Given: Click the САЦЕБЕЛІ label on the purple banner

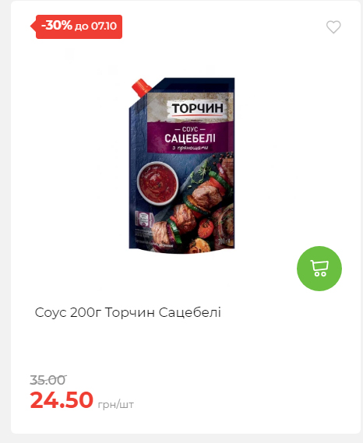Looking at the screenshot, I should [x=190, y=139].
